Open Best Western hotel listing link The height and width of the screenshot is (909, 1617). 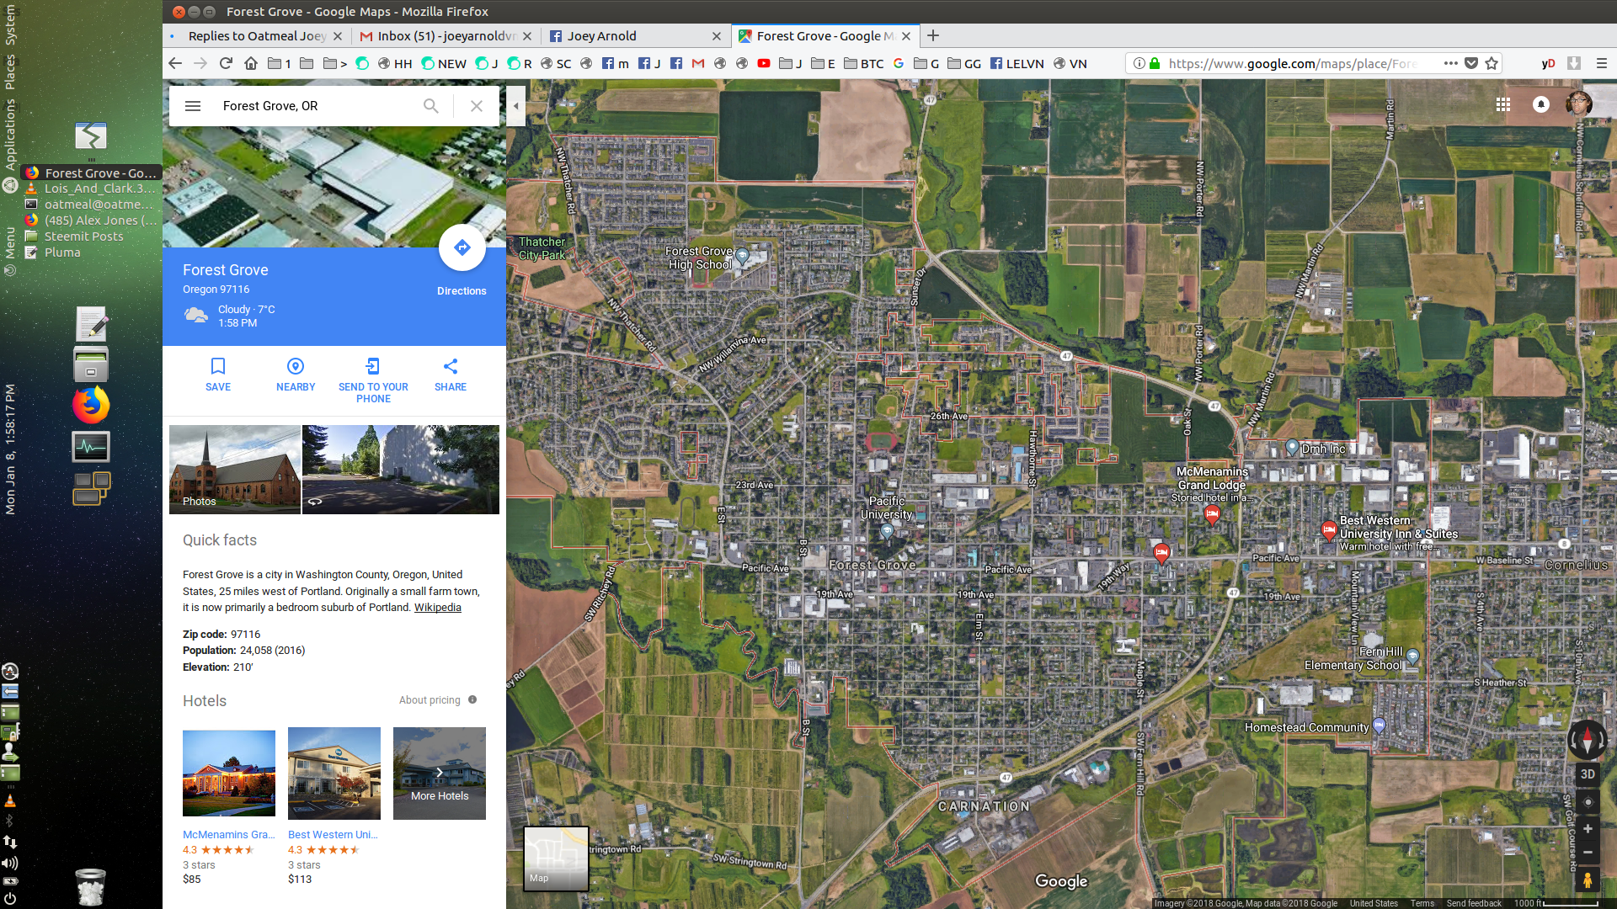[x=333, y=835]
